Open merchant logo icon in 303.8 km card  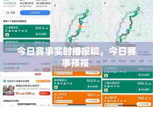(x=56, y=87)
